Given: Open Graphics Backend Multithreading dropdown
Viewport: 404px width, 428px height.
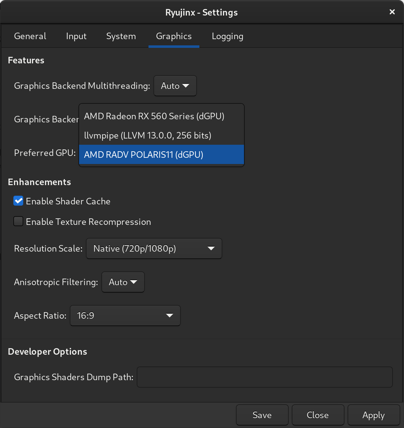Looking at the screenshot, I should click(x=175, y=86).
